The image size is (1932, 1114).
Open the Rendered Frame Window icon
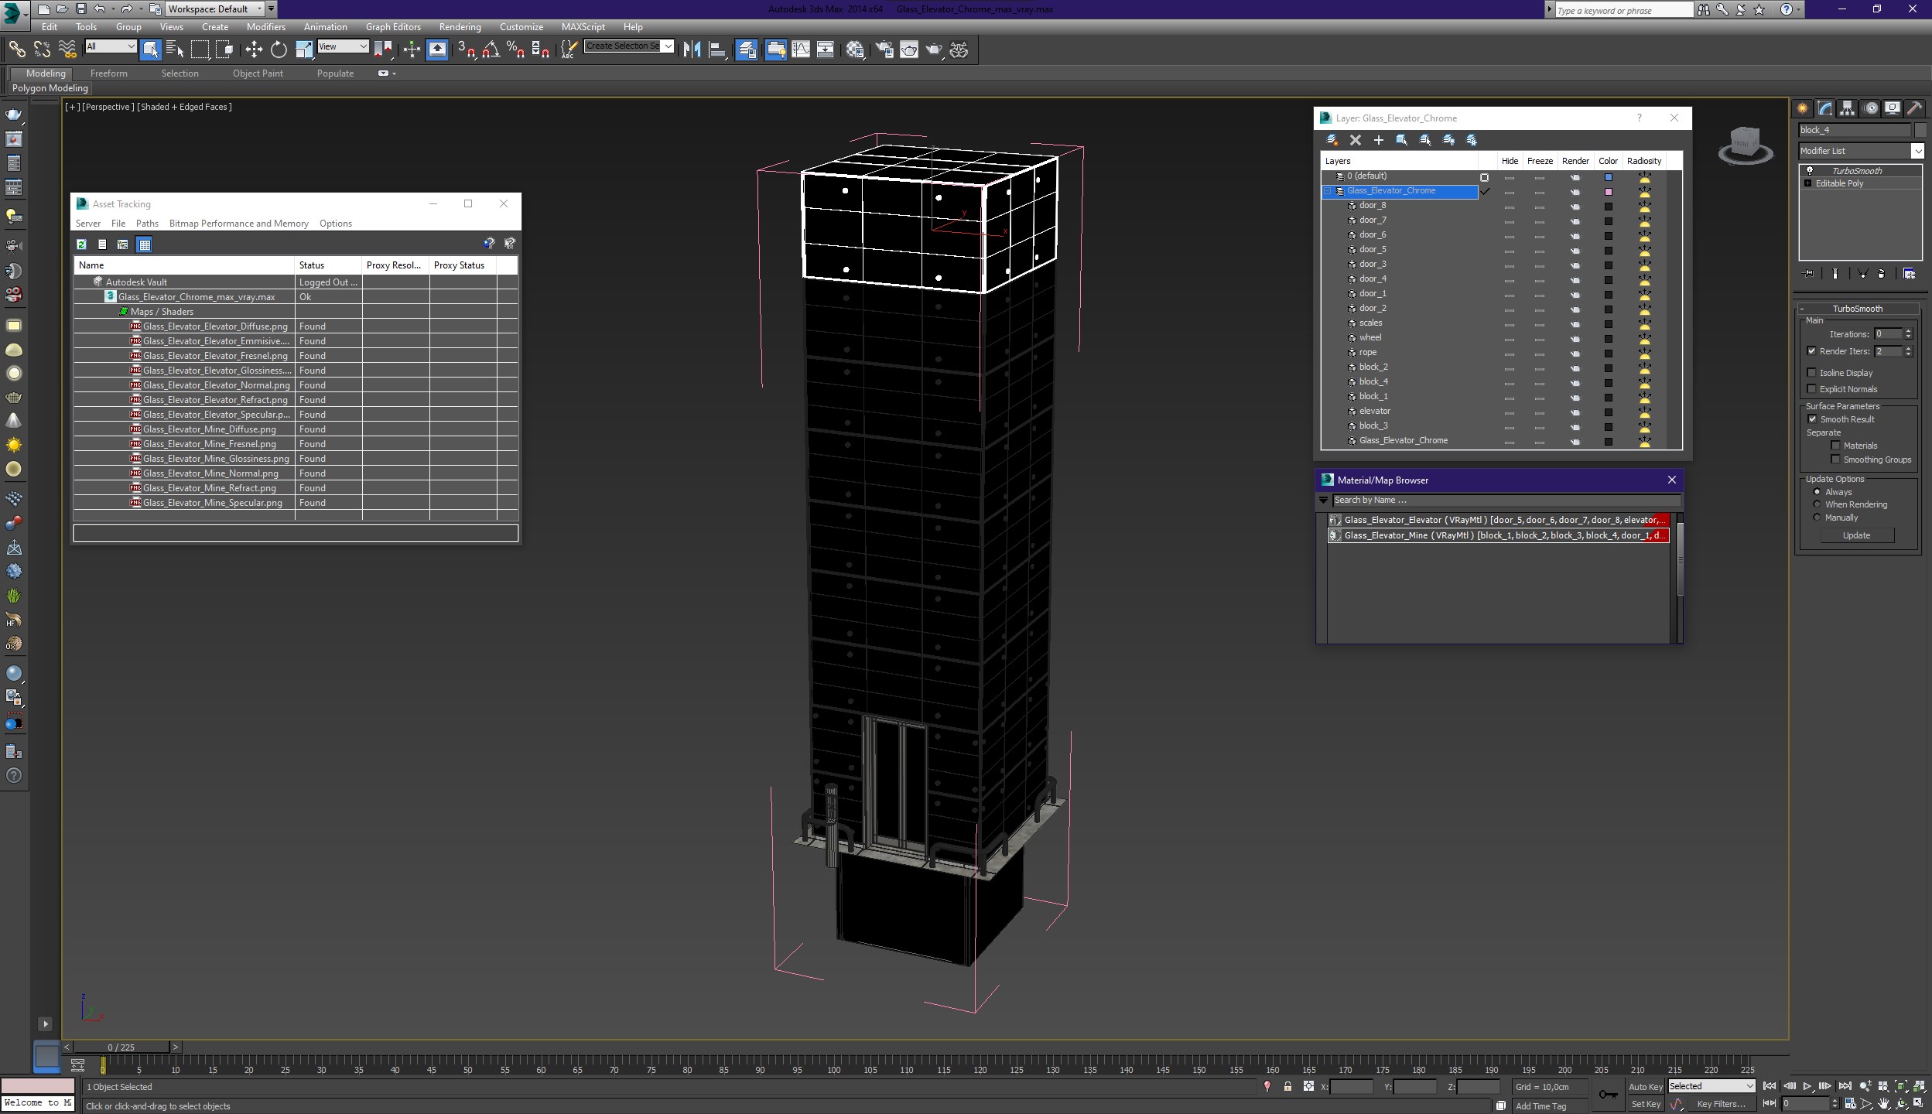pyautogui.click(x=909, y=50)
